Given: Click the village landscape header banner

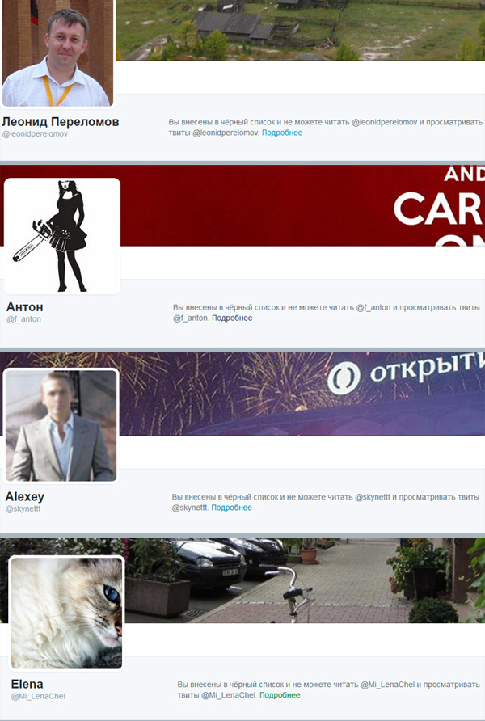Looking at the screenshot, I should pos(299,30).
